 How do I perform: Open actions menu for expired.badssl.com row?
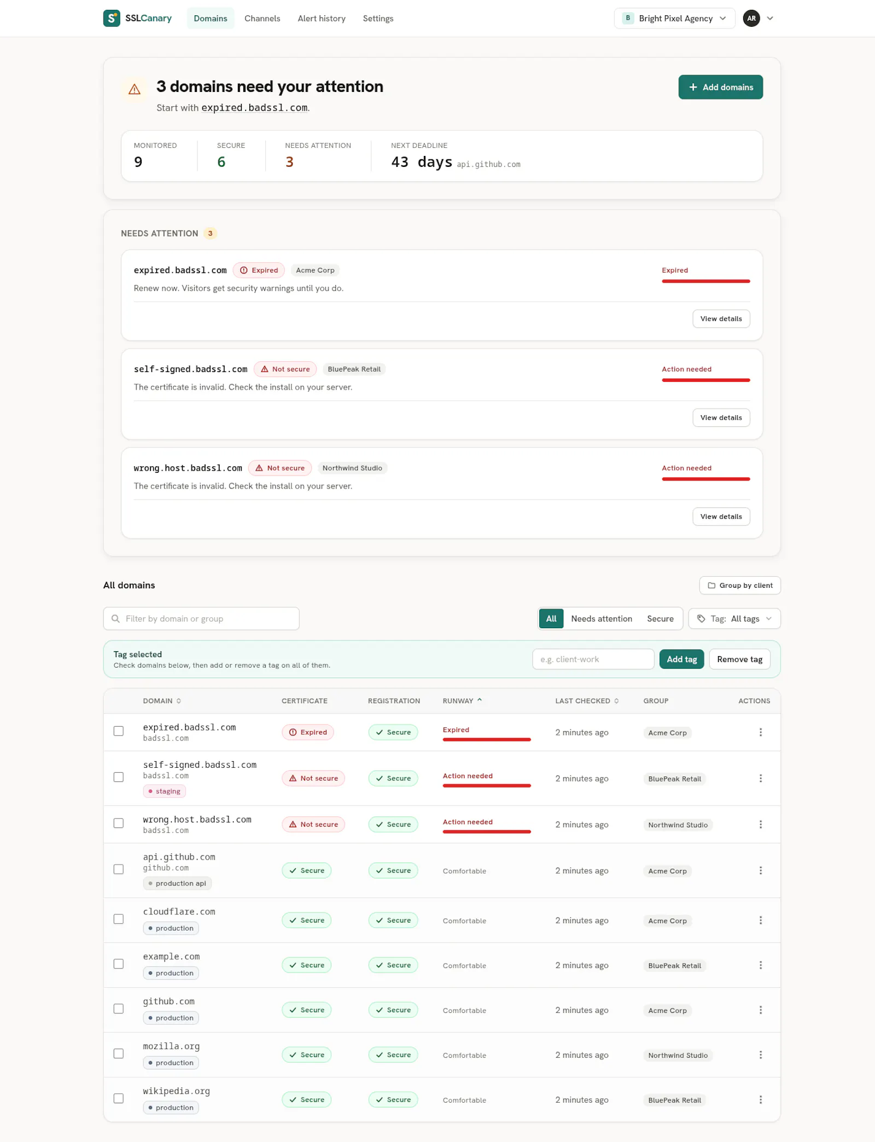(x=760, y=732)
